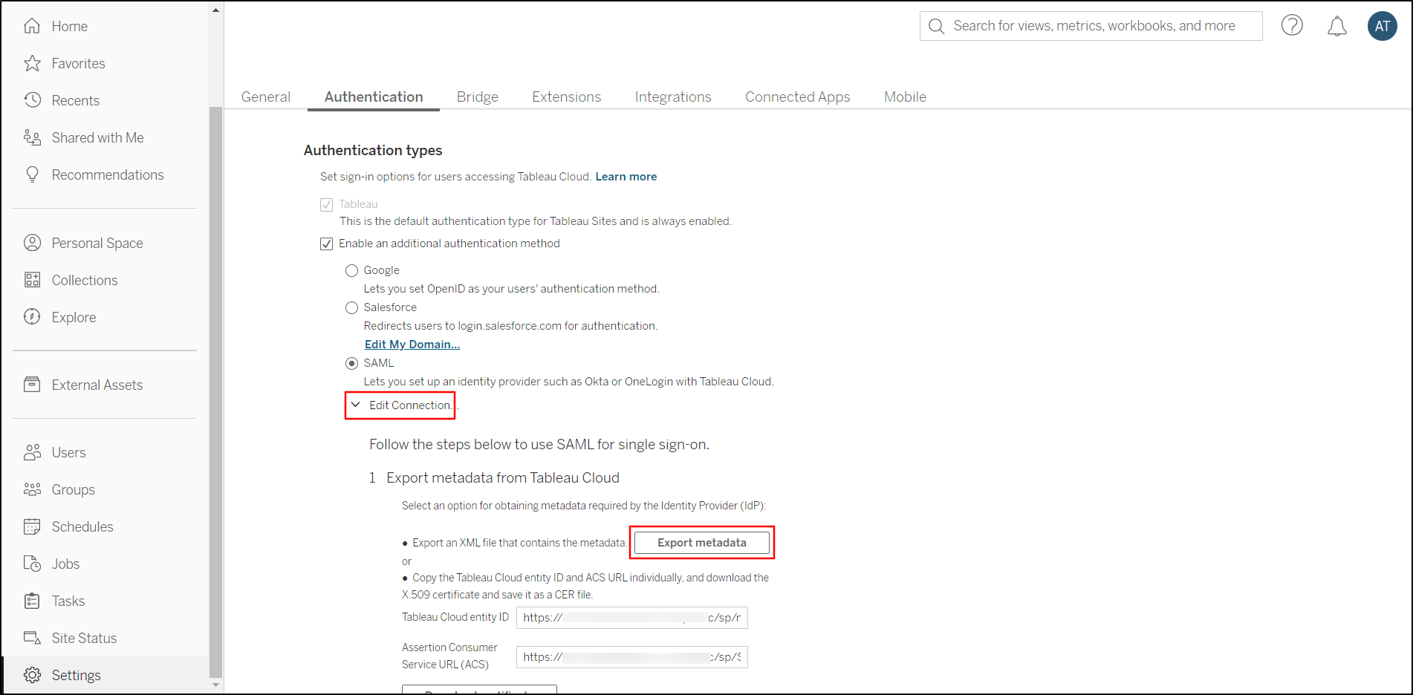Open the Edit My Domain link
This screenshot has height=695, width=1413.
(x=412, y=345)
